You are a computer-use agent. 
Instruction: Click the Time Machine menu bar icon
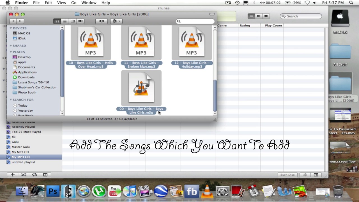pyautogui.click(x=237, y=3)
